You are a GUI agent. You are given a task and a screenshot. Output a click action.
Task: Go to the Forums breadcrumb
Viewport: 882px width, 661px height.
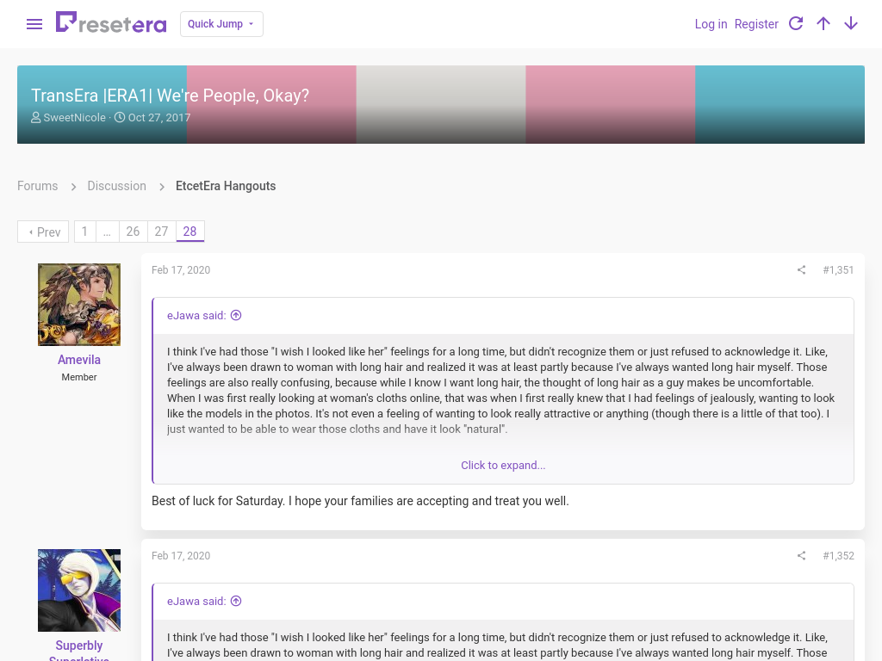37,186
